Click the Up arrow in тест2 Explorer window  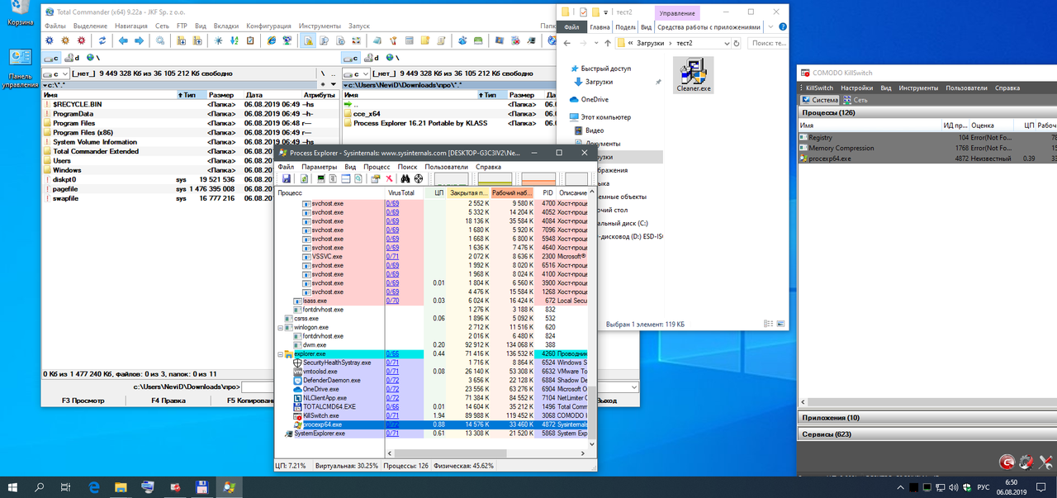click(608, 42)
